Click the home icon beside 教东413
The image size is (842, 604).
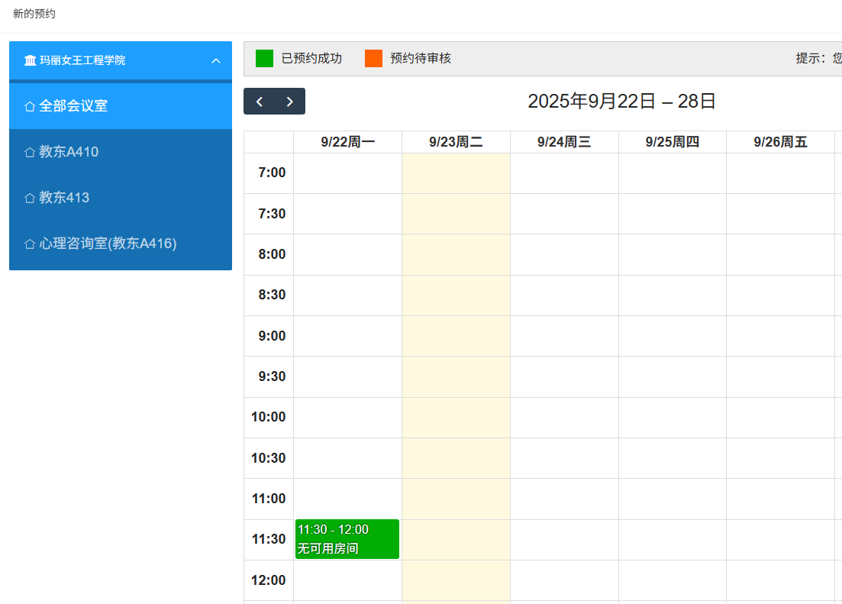tap(30, 198)
